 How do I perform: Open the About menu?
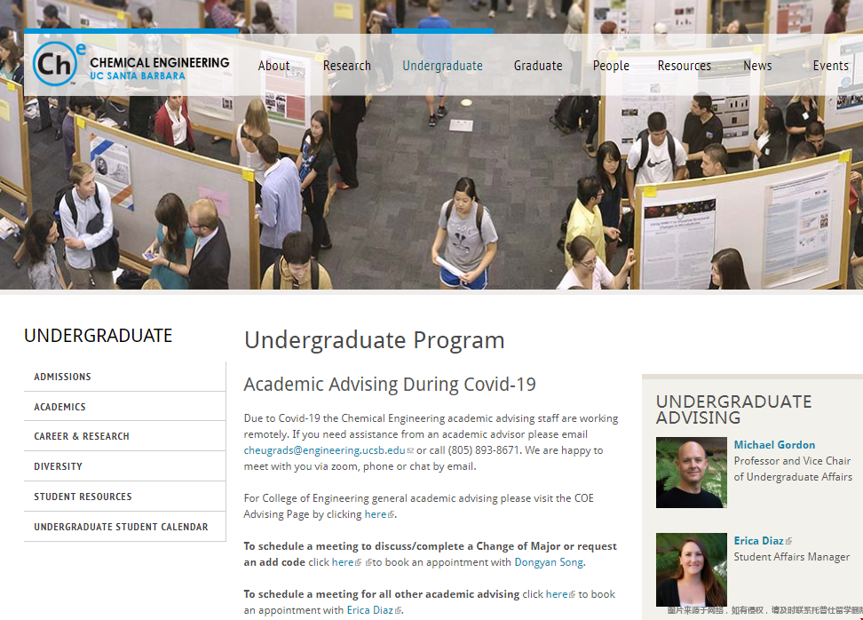[x=273, y=66]
